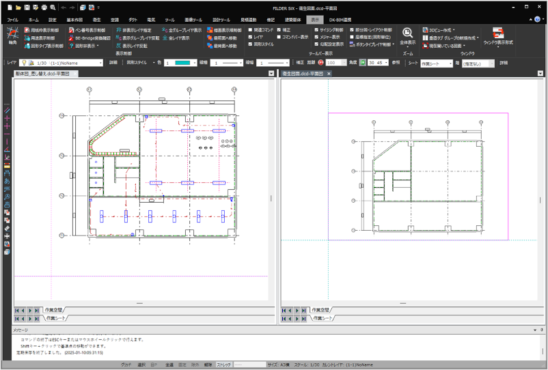
Task: Enable the 関連コマンド checkbox
Action: 251,30
